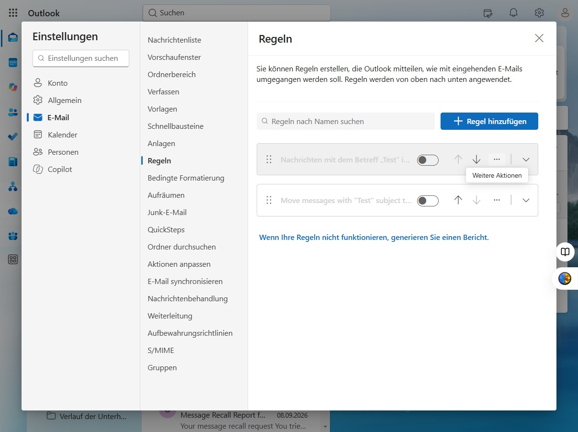The height and width of the screenshot is (432, 578).
Task: Open the Nachrichtenliste settings page
Action: click(174, 40)
